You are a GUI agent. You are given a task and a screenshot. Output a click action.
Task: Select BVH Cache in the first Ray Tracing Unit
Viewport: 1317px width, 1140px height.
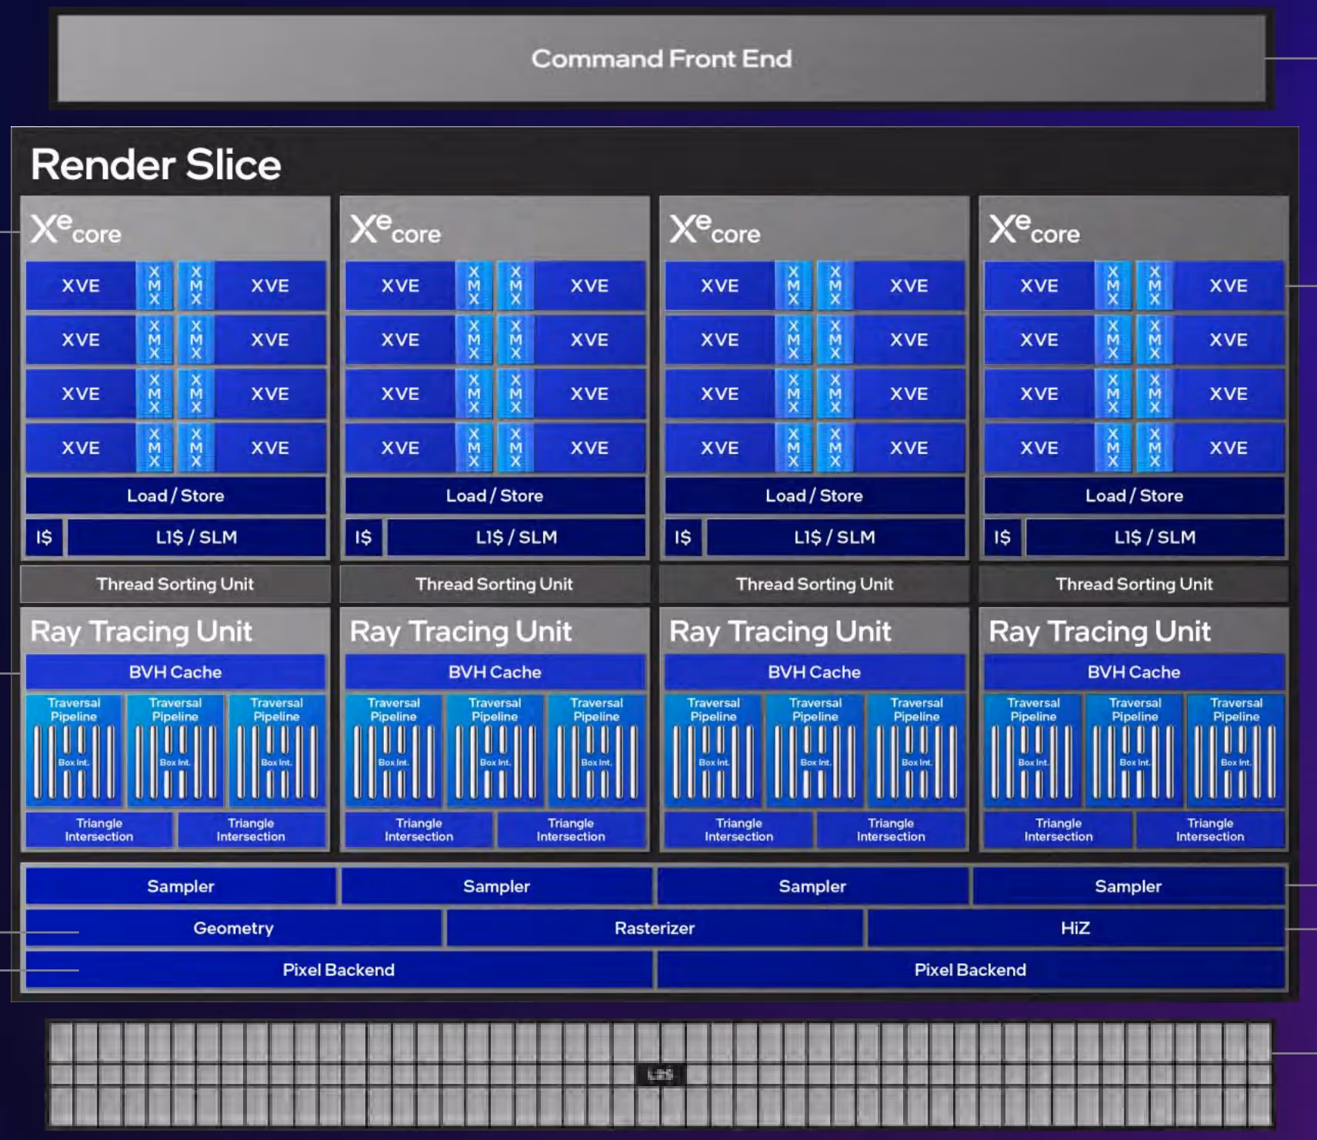point(175,672)
